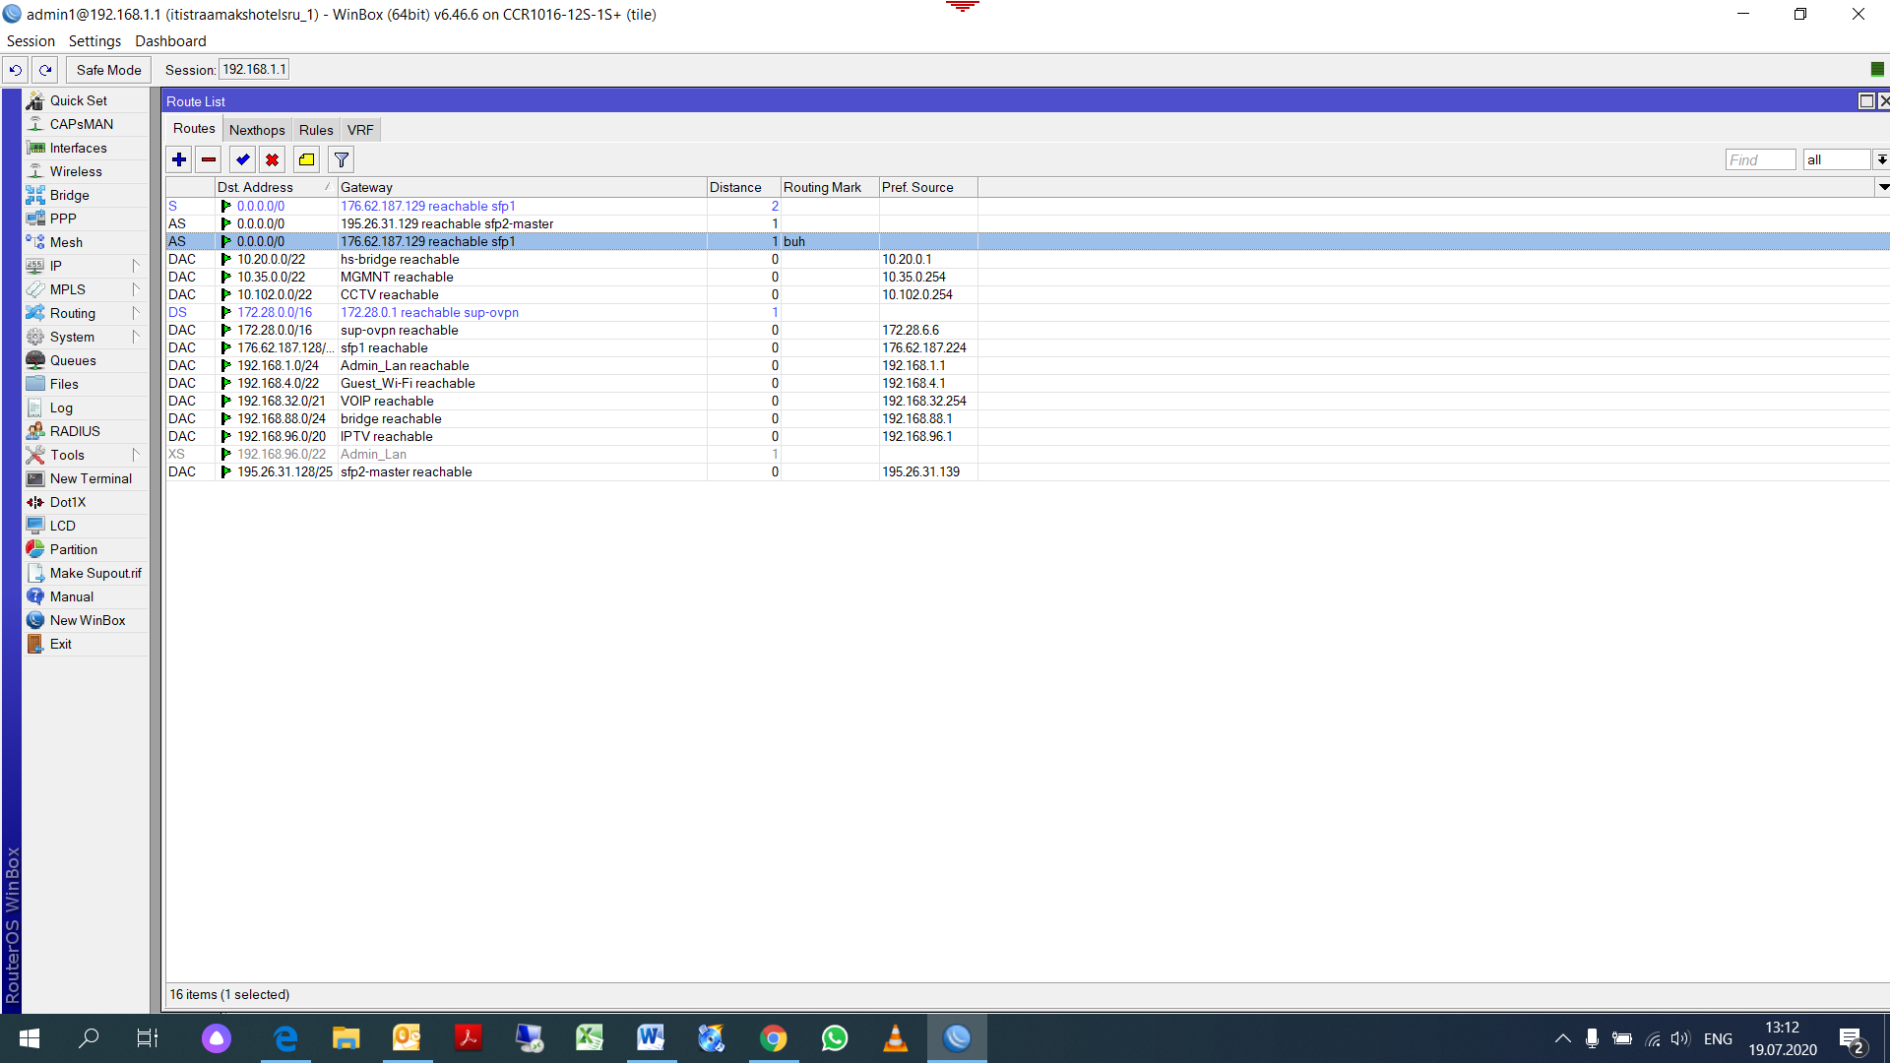Open the Session menu

[x=31, y=41]
